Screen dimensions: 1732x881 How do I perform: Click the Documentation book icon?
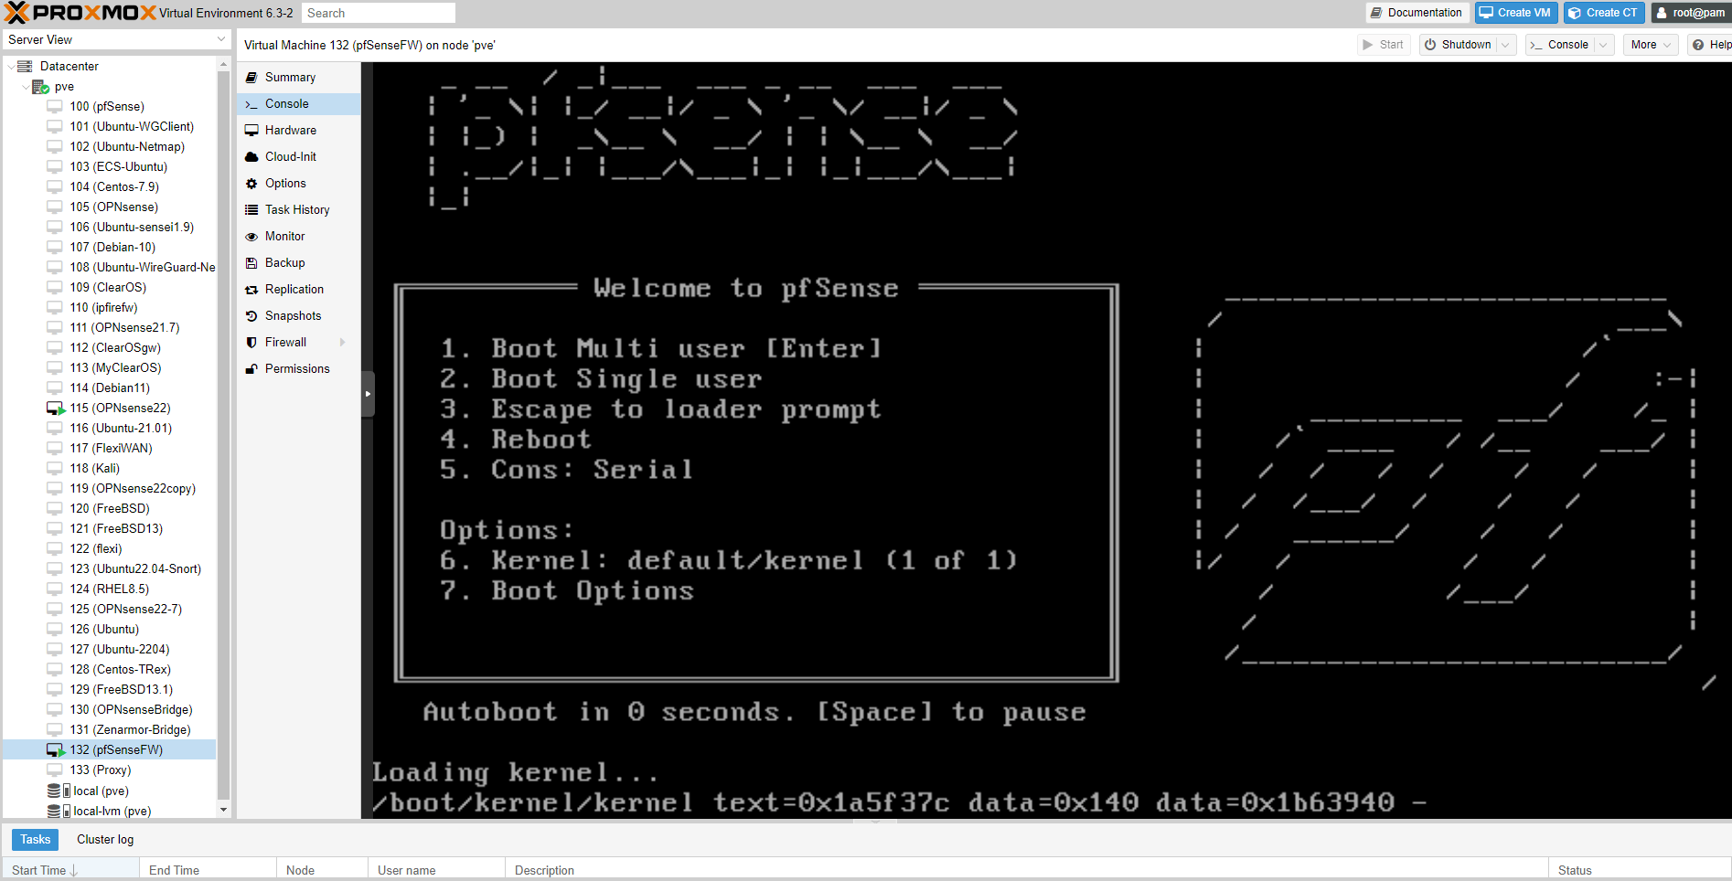click(x=1376, y=13)
